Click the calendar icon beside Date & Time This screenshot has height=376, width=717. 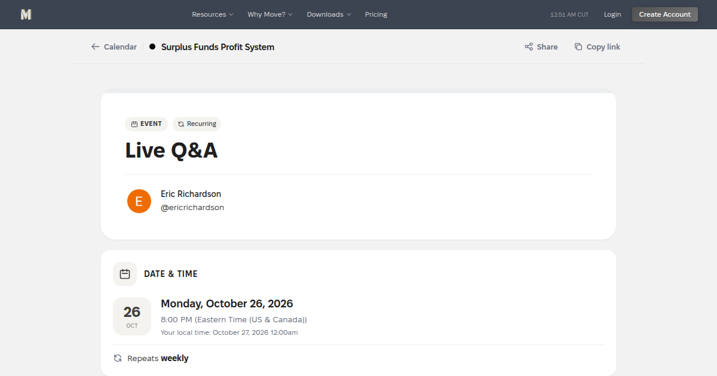[125, 274]
